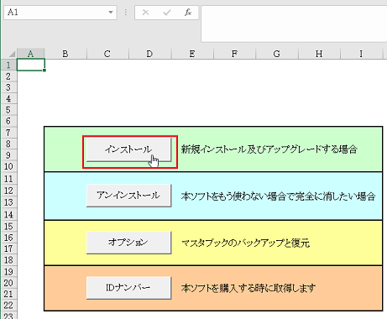Click the formula bar Enter checkmark icon
This screenshot has width=387, height=319.
[x=167, y=13]
